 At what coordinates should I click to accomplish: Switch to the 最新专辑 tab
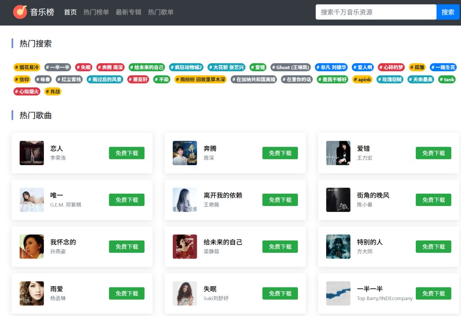coord(128,12)
